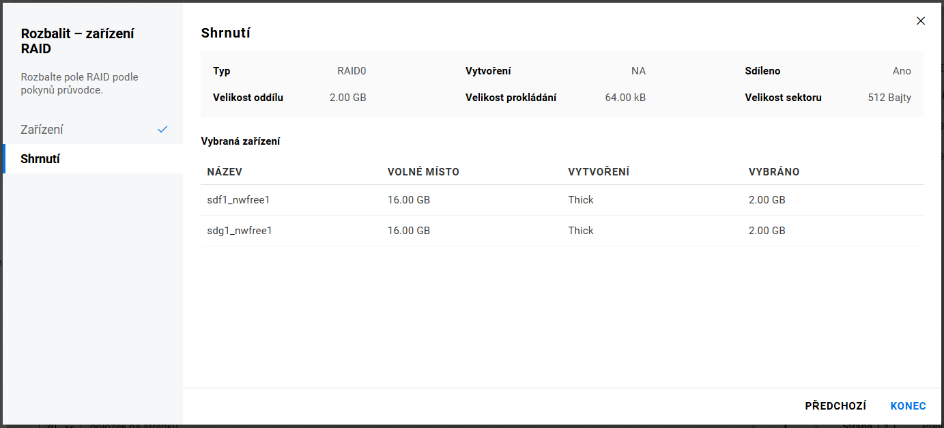The height and width of the screenshot is (428, 944).
Task: Select the sdg1_nwfree1 device row
Action: click(x=240, y=231)
